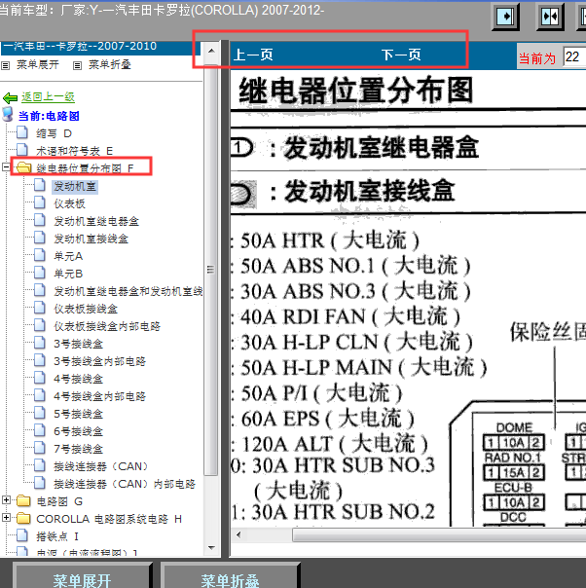The height and width of the screenshot is (588, 586).
Task: Click the page icon beside 单元A
Action: tap(40, 255)
